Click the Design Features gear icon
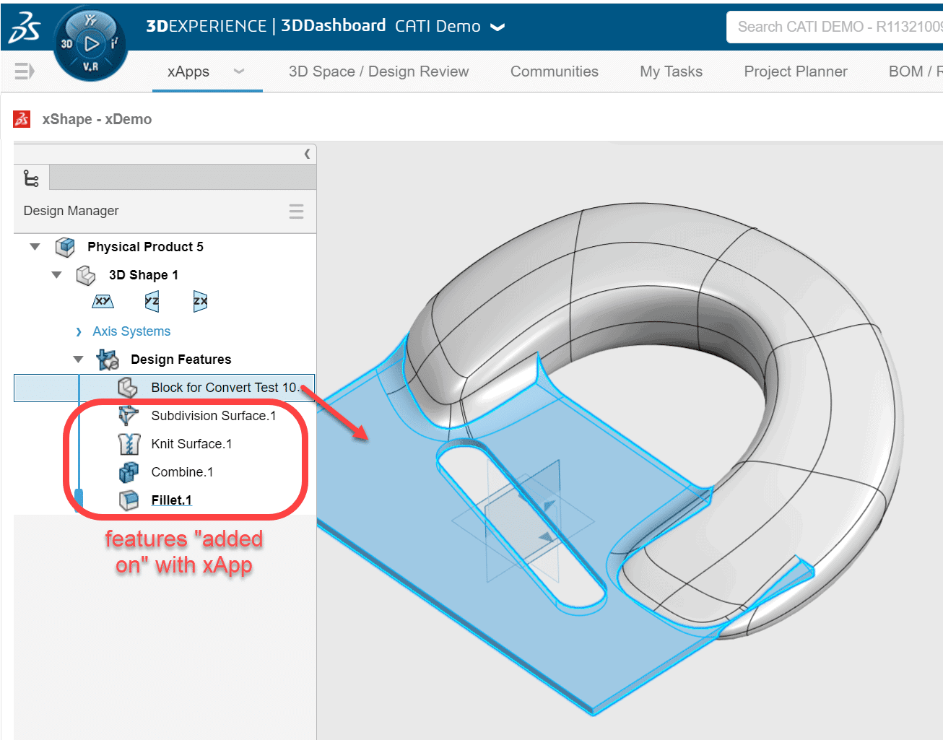Screen dimensions: 943x740 [x=108, y=359]
